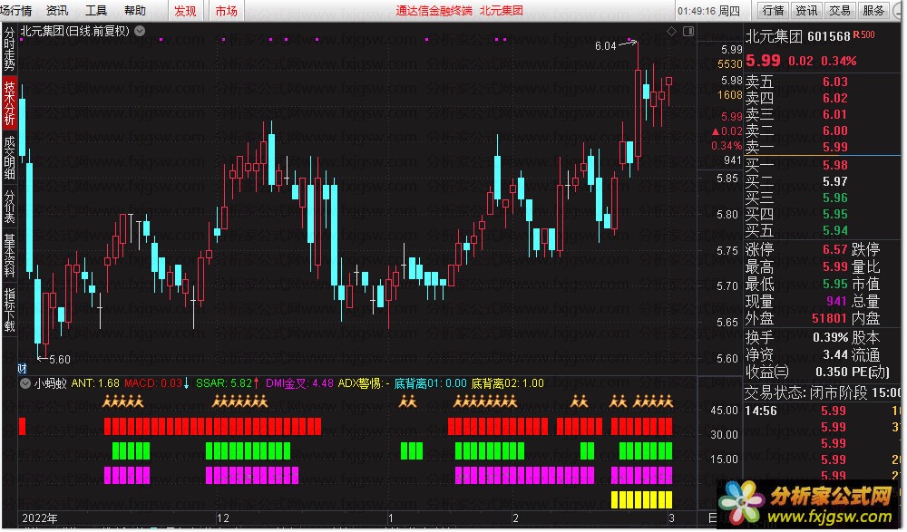Click the 交易状态: 闭市阶段 status line
This screenshot has width=907, height=532.
(824, 394)
